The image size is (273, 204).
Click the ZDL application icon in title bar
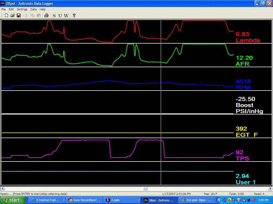pos(3,3)
